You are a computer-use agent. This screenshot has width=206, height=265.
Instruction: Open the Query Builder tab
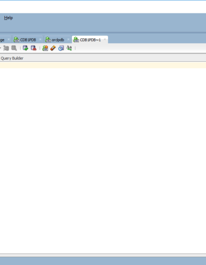click(x=12, y=59)
